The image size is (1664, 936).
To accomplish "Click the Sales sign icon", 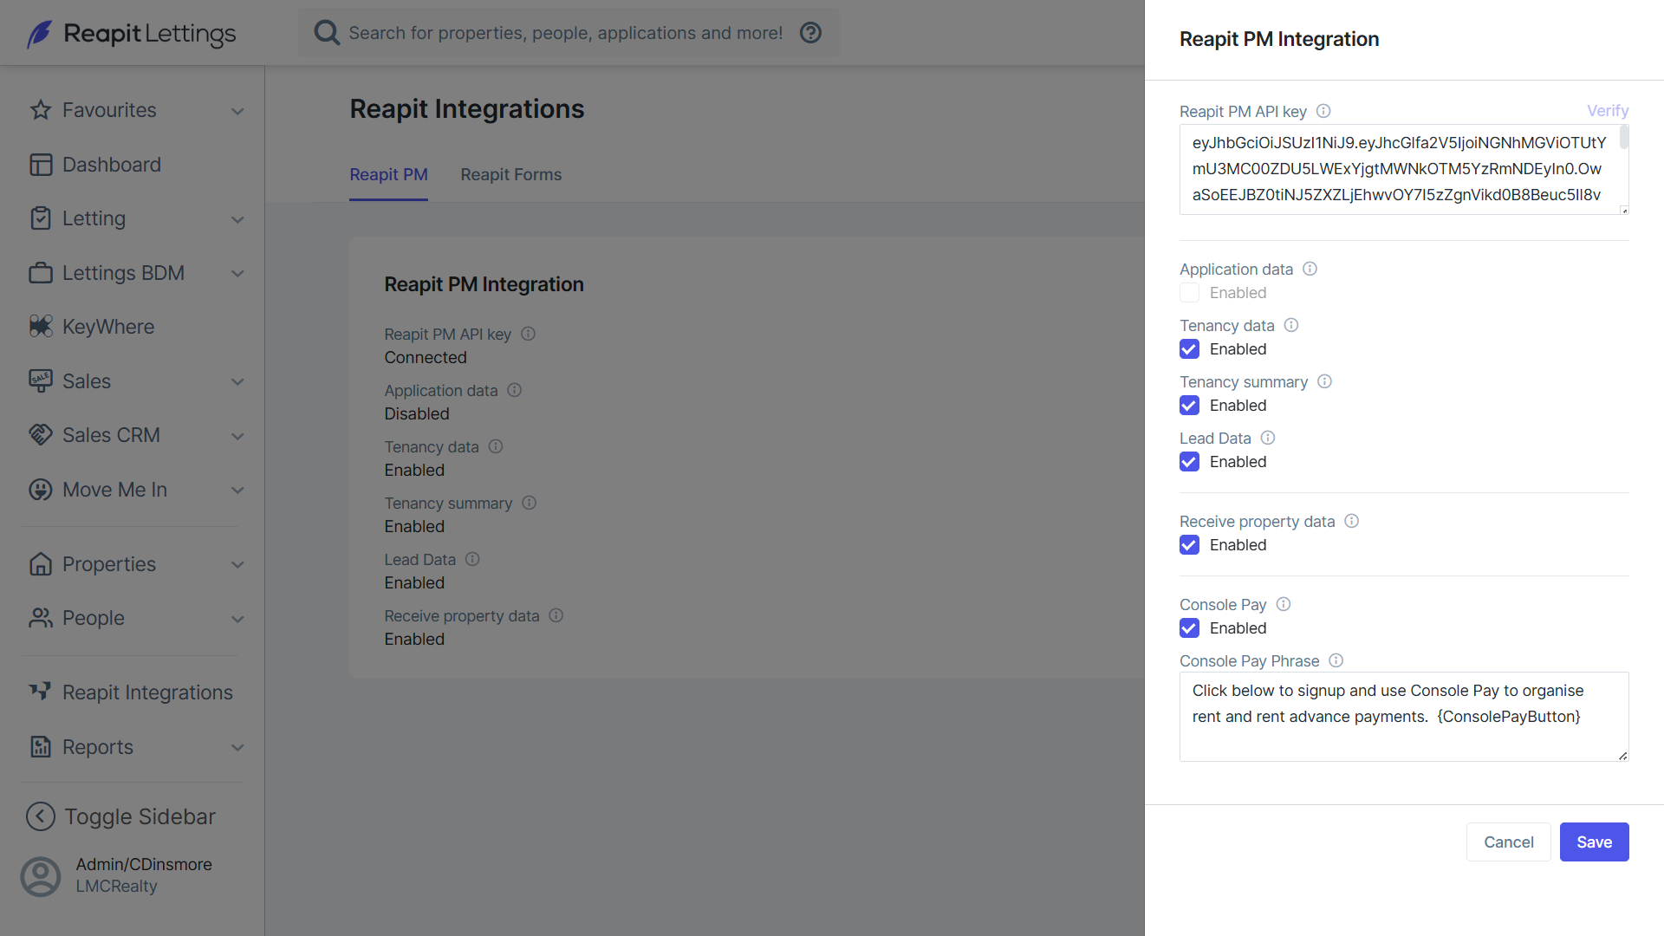I will [41, 381].
